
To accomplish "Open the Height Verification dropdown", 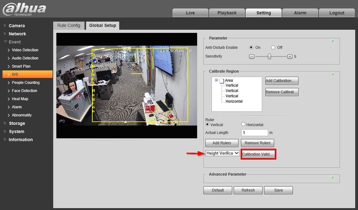I will [x=222, y=153].
